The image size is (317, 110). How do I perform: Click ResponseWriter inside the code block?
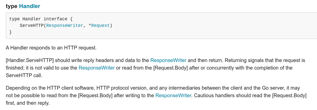coord(65,25)
